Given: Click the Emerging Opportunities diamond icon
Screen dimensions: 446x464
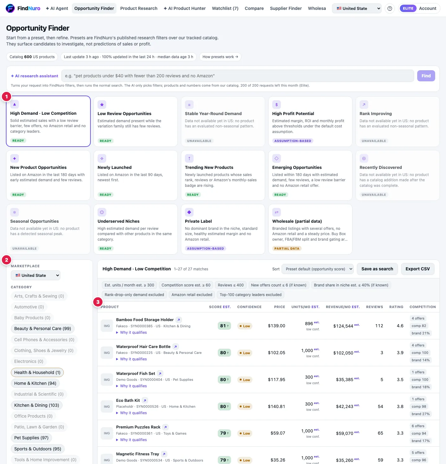Looking at the screenshot, I should tap(277, 158).
